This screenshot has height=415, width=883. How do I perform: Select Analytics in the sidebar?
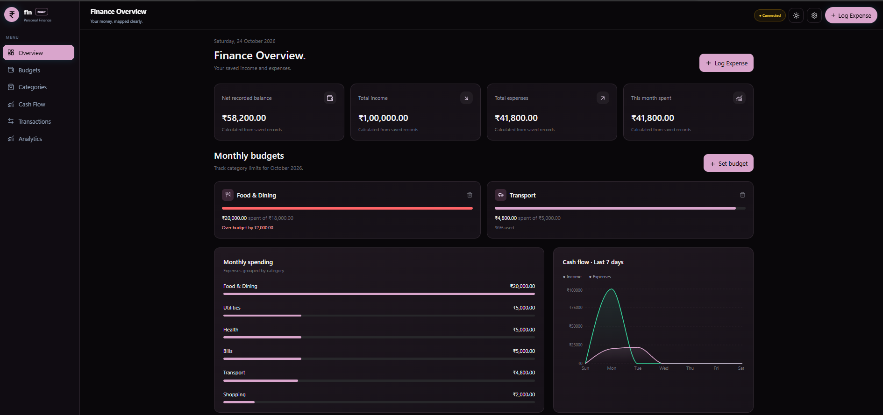click(x=38, y=139)
